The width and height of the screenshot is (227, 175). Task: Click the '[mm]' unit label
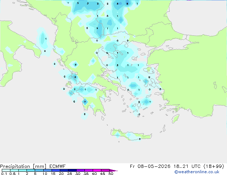[39, 166]
